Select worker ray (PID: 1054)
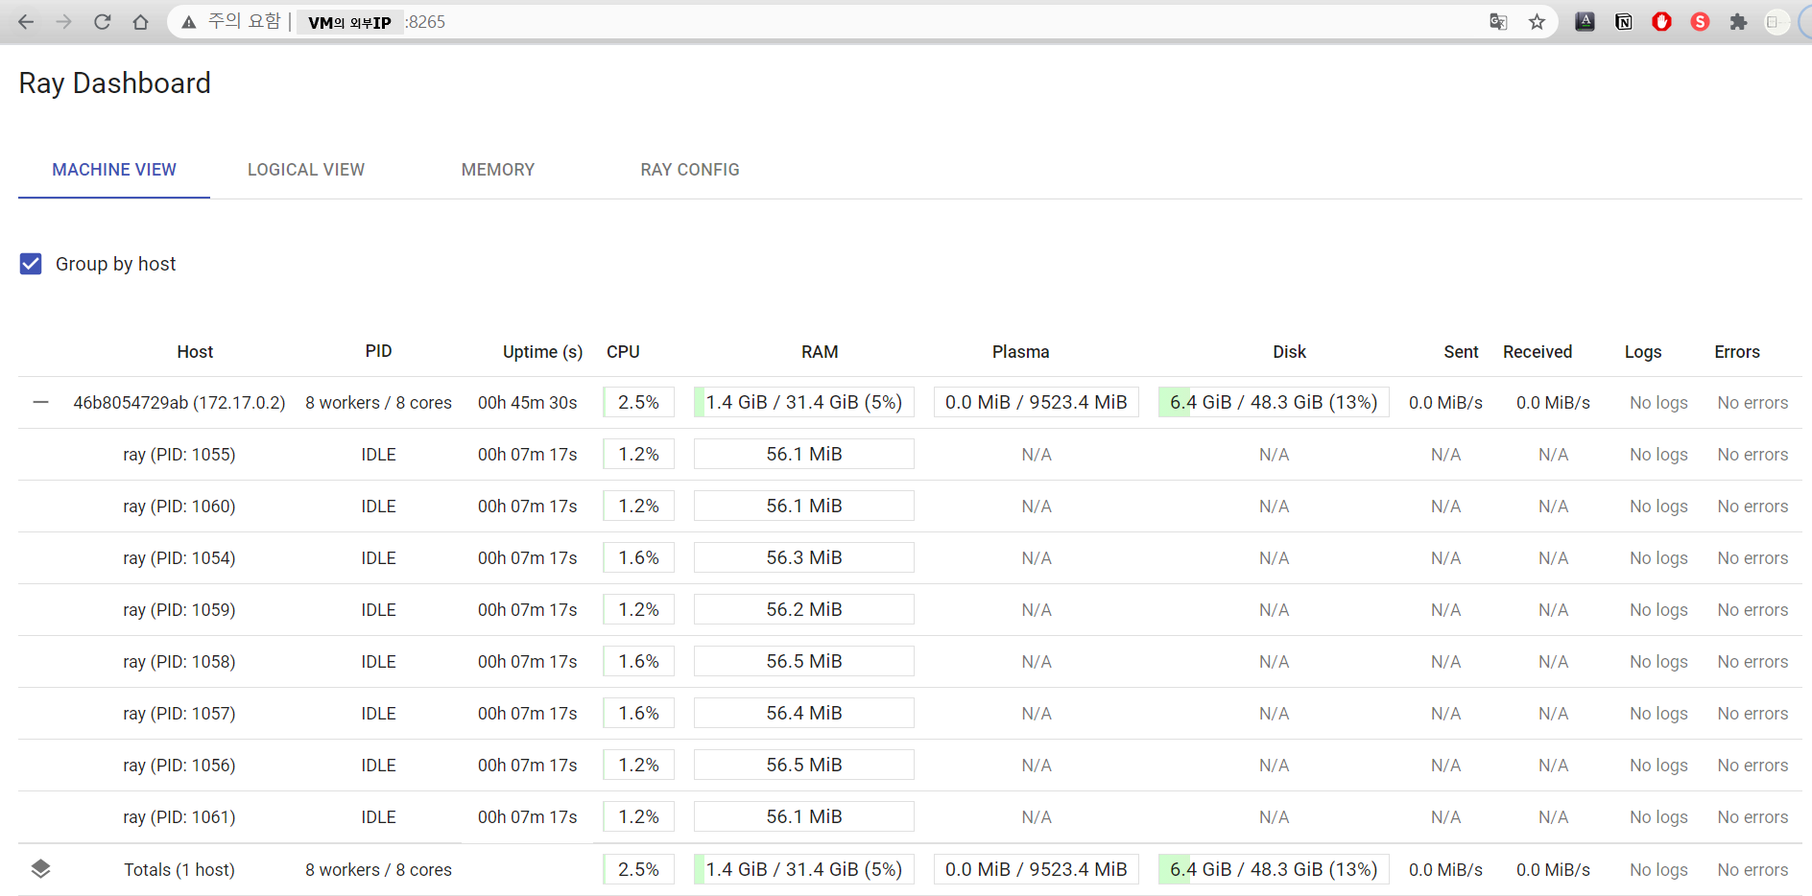This screenshot has width=1812, height=896. [x=179, y=557]
